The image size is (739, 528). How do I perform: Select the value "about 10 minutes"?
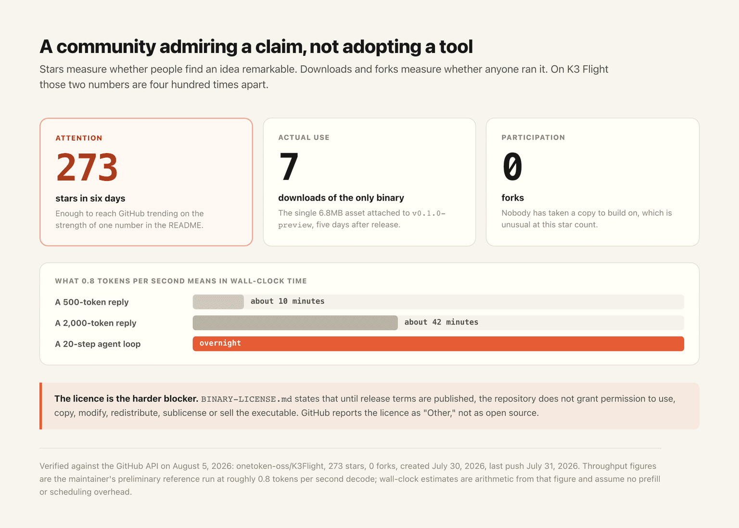tap(288, 301)
